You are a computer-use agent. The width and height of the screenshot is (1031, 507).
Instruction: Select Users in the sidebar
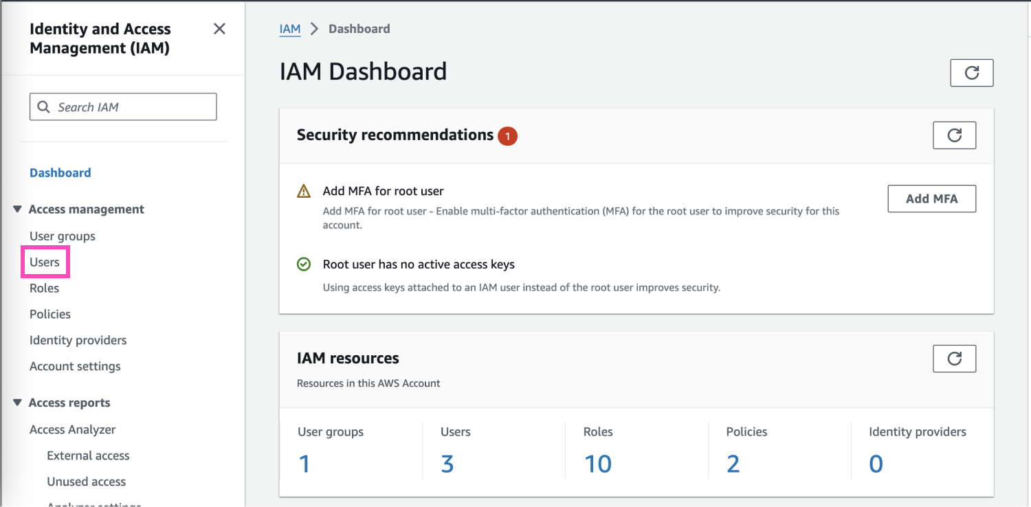(45, 262)
